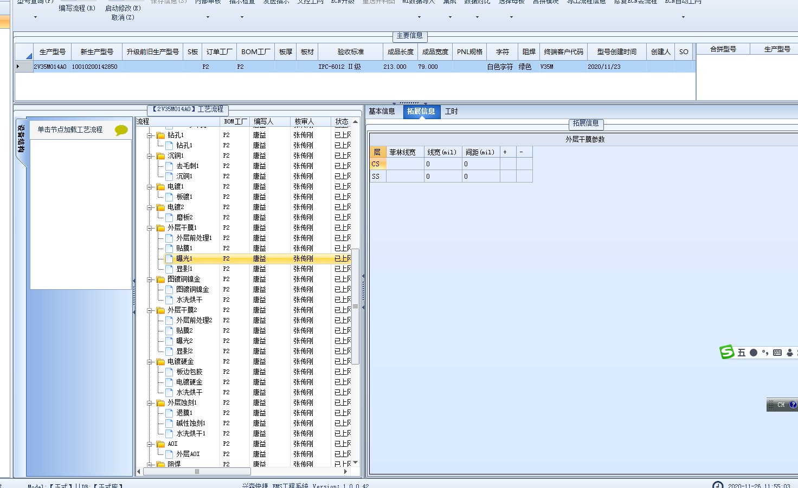Collapse the 沉铜1 tree group

(x=150, y=156)
